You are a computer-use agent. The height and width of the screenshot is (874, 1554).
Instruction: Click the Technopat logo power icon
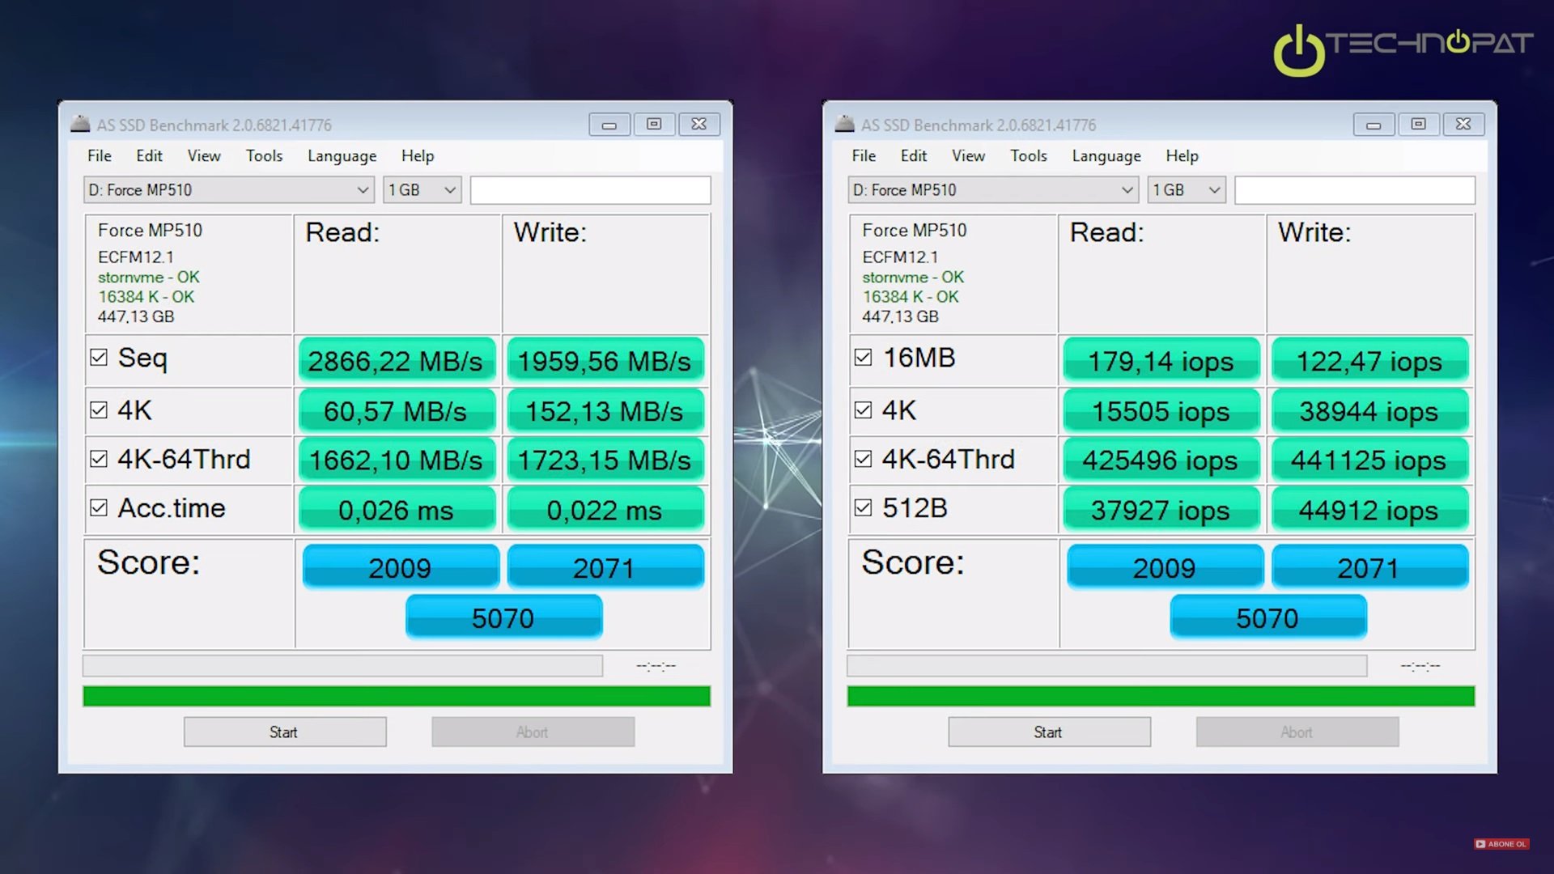1299,52
